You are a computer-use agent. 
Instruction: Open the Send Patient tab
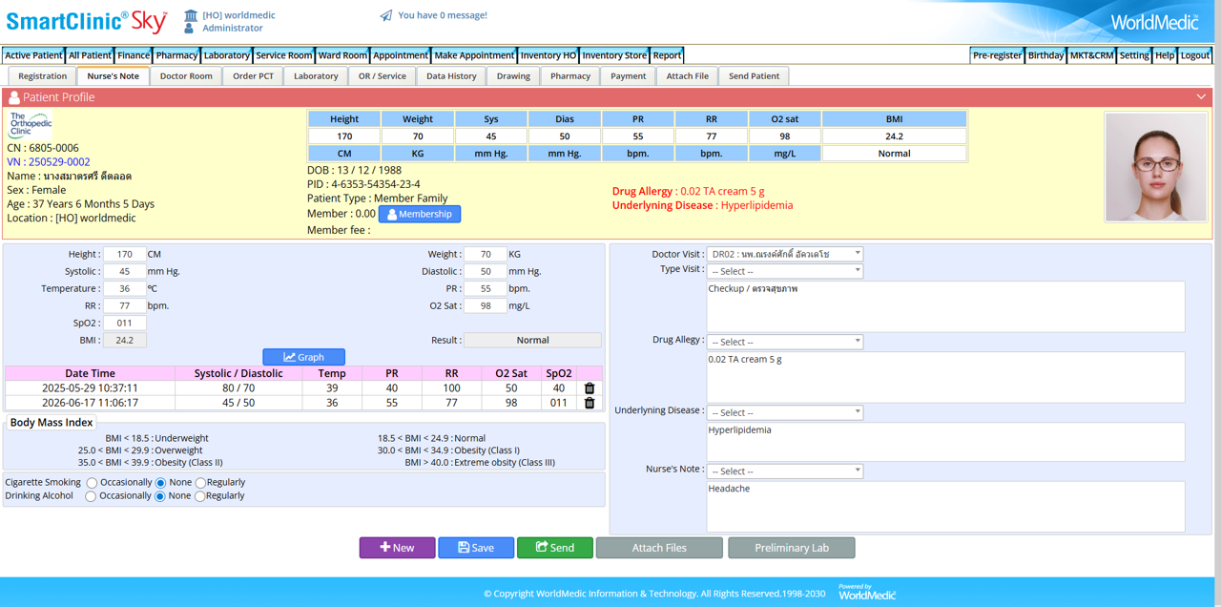click(x=754, y=76)
